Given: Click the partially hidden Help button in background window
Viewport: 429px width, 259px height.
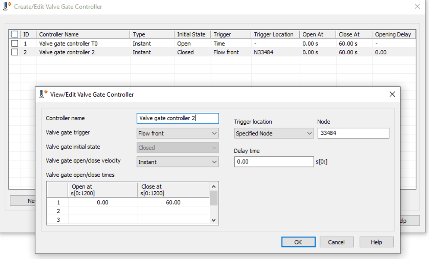Looking at the screenshot, I should click(410, 221).
